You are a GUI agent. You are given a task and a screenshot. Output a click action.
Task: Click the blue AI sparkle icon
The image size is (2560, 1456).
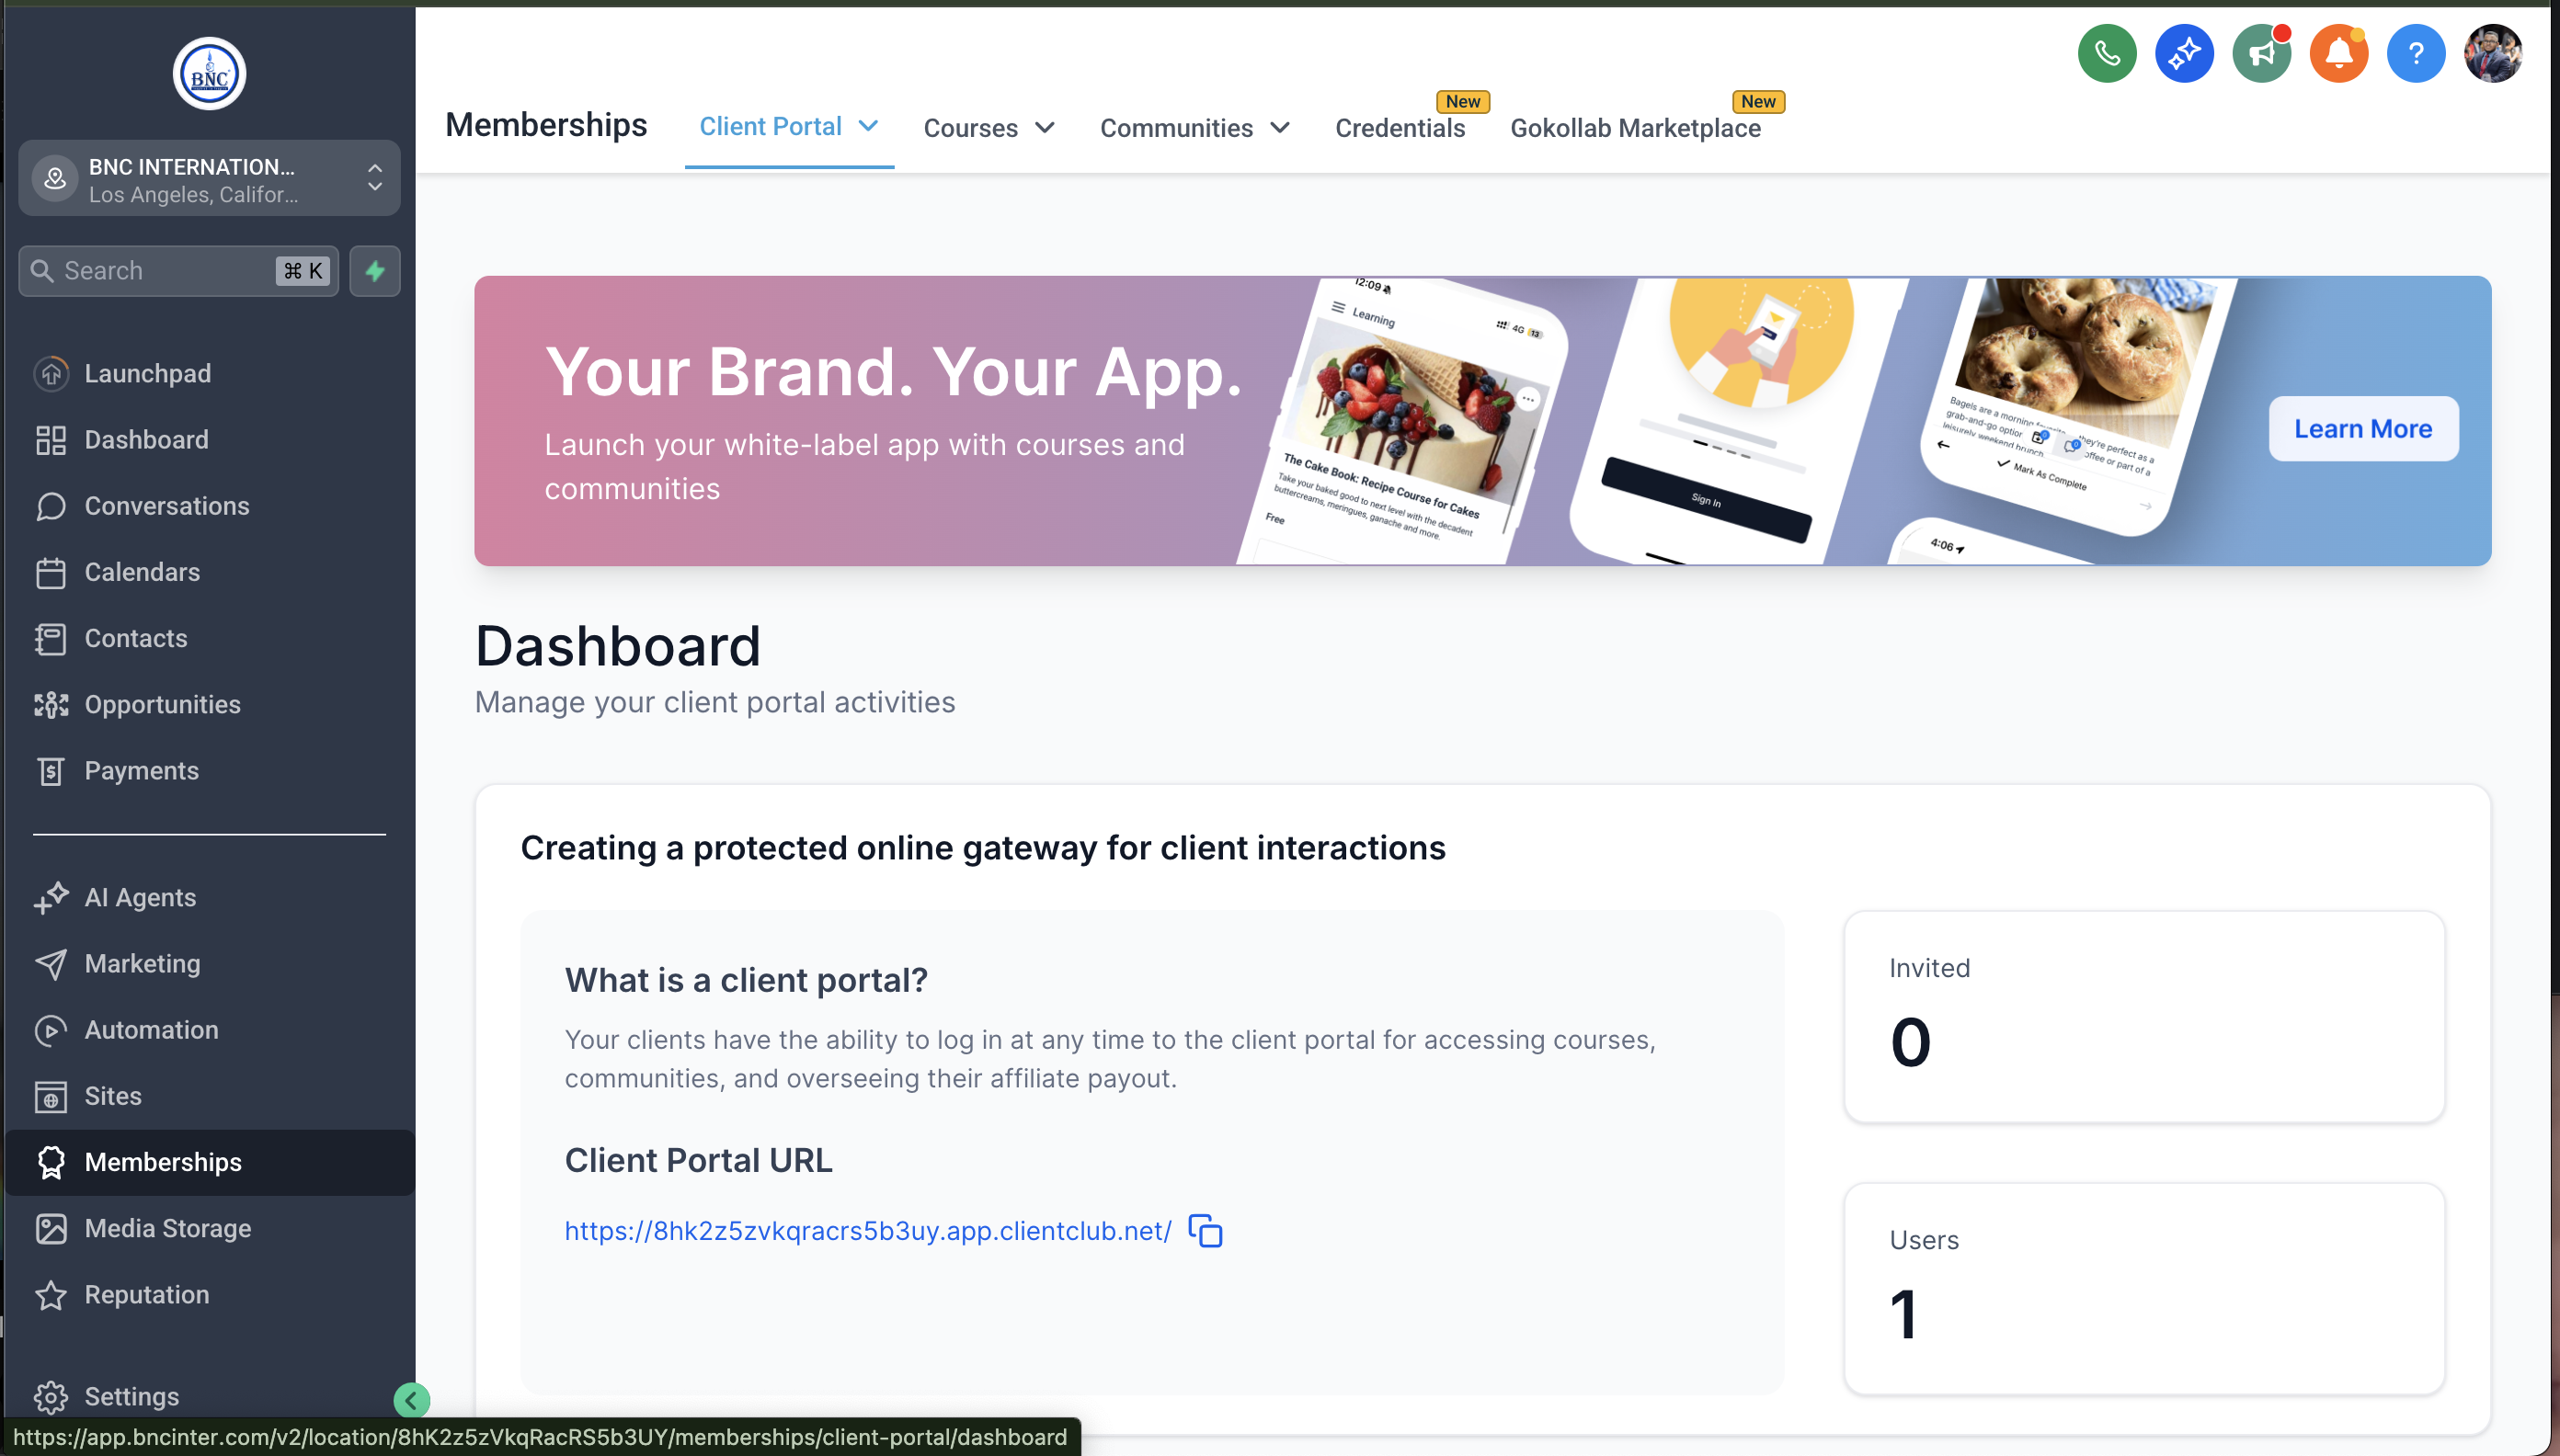(x=2184, y=53)
